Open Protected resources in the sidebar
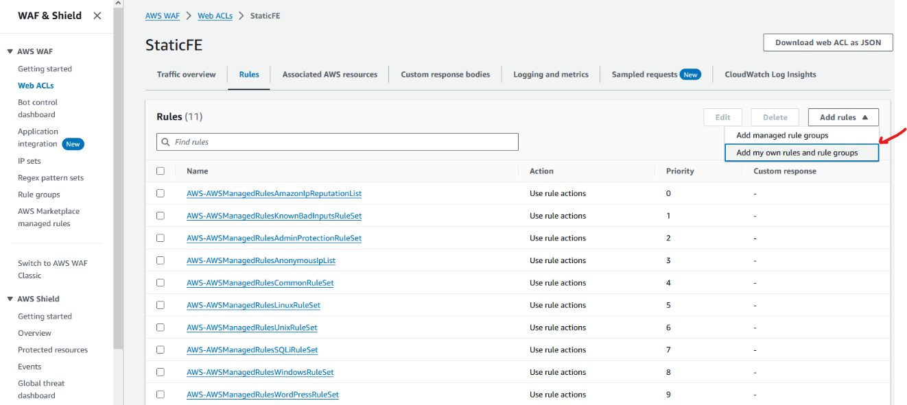The width and height of the screenshot is (907, 405). click(x=53, y=349)
